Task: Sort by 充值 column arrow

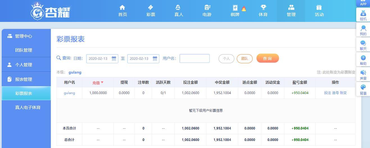Action: 102,82
